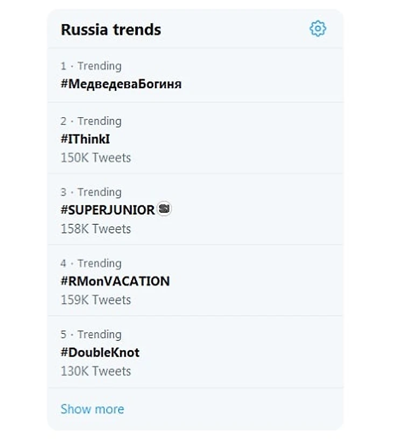Click rank number 5 above #DoubleKnot
This screenshot has height=441, width=393.
tap(64, 335)
